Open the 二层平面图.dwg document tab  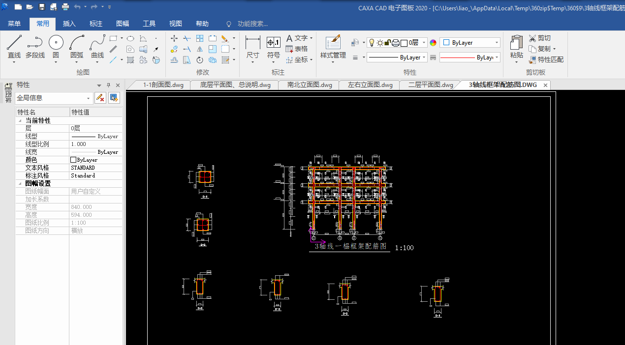[x=431, y=85]
